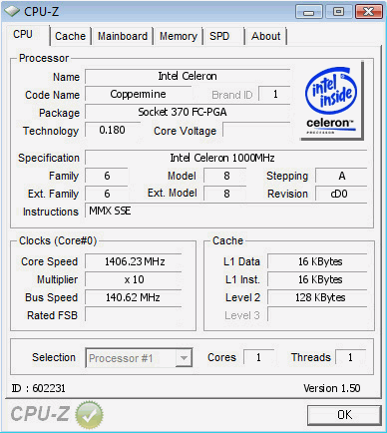Switch to the Cache tab
387x433 pixels.
pyautogui.click(x=70, y=36)
